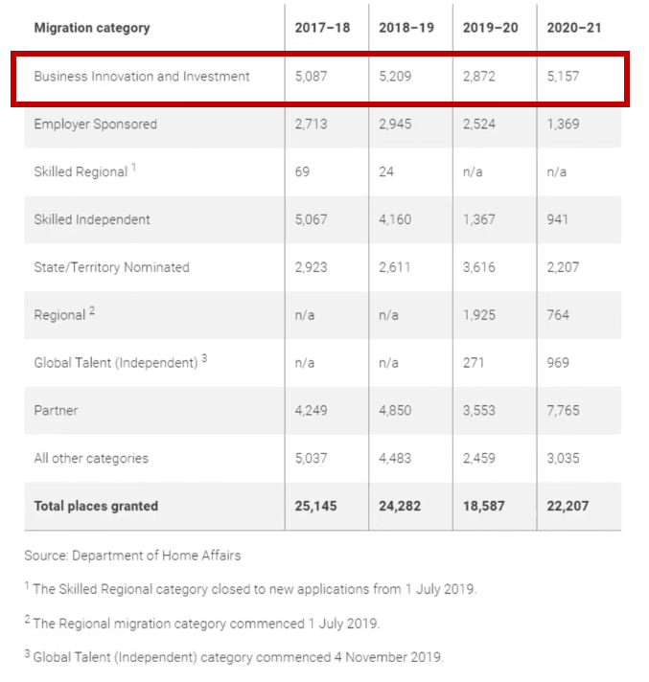Click the 7,765 Partner value for 2020–21

tap(563, 411)
